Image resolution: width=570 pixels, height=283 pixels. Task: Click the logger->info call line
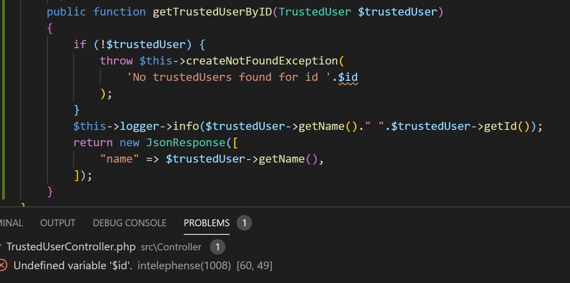[308, 126]
